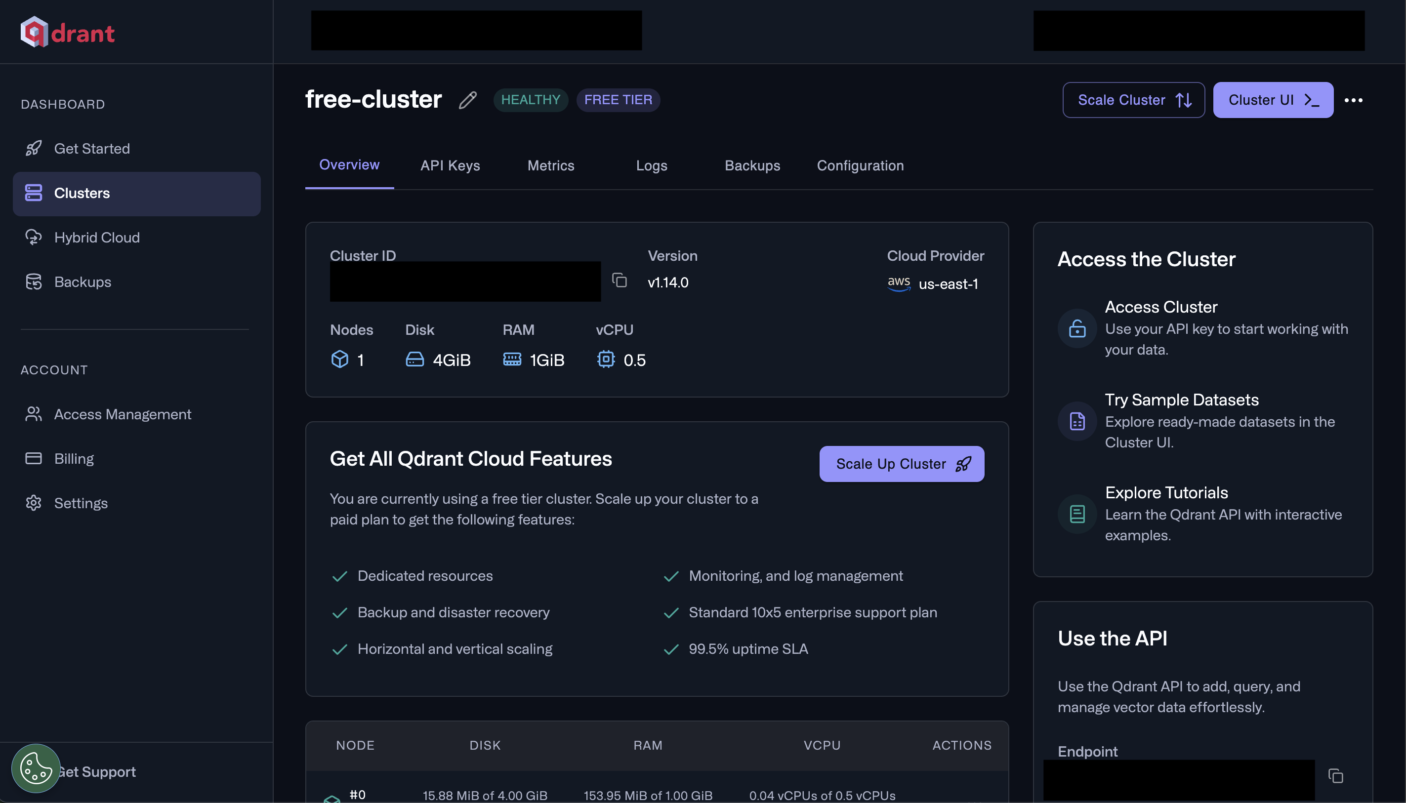1406x803 pixels.
Task: Open the Metrics tab
Action: [x=550, y=165]
